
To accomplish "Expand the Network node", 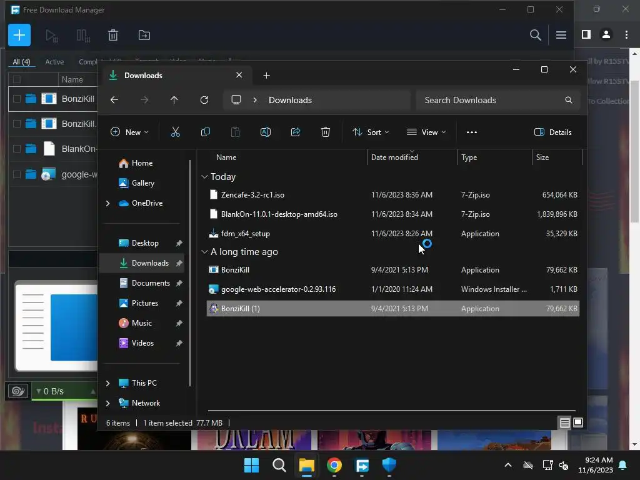I will pos(107,403).
